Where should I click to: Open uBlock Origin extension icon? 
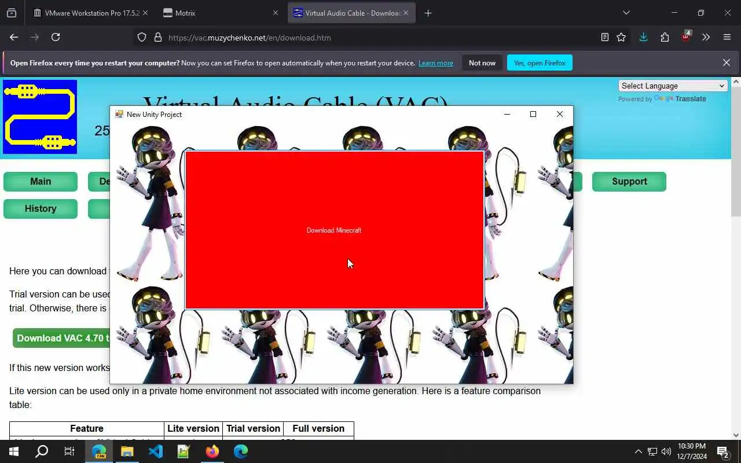685,37
